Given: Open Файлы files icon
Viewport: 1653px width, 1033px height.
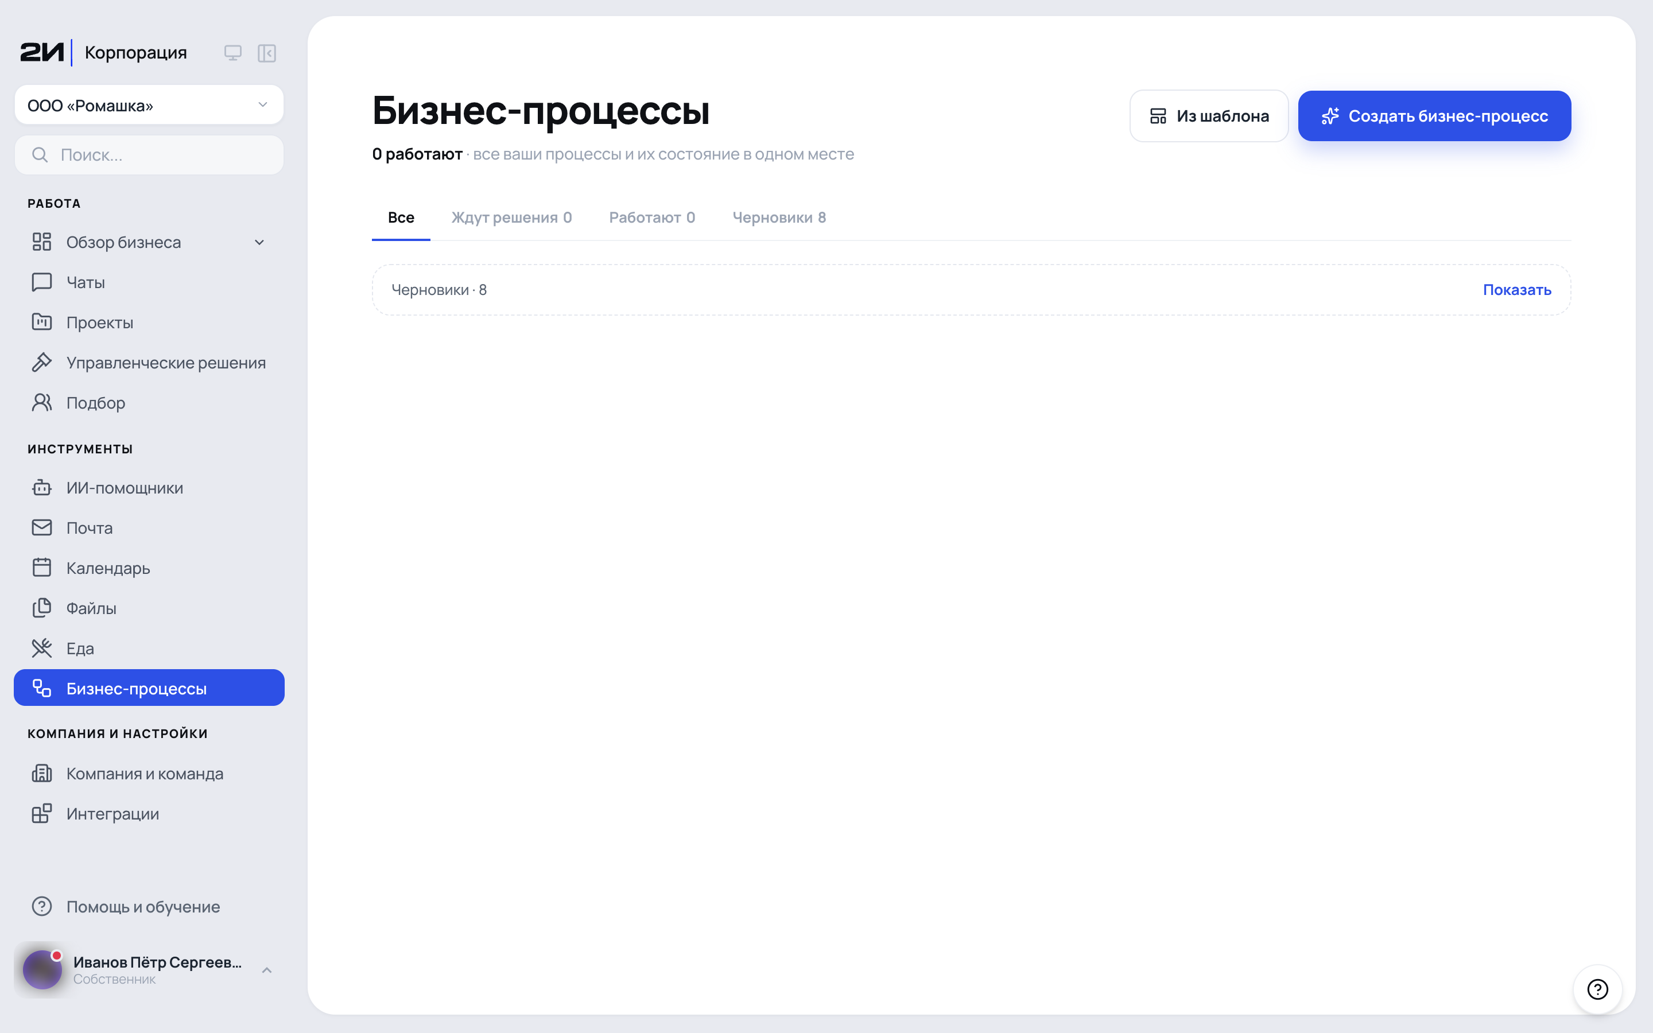Looking at the screenshot, I should [42, 607].
